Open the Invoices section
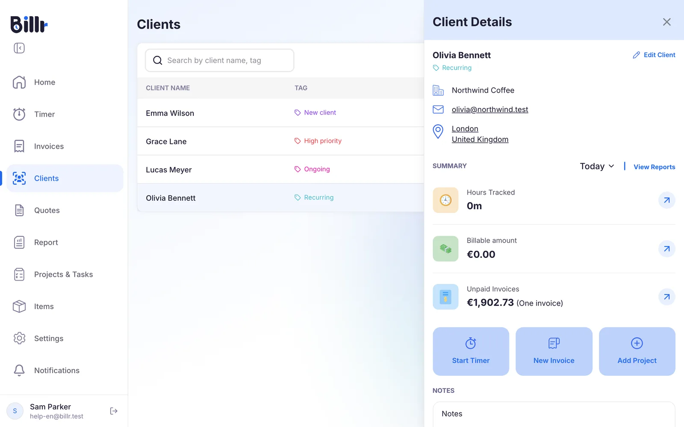Screen dimensions: 684x427 (65, 146)
